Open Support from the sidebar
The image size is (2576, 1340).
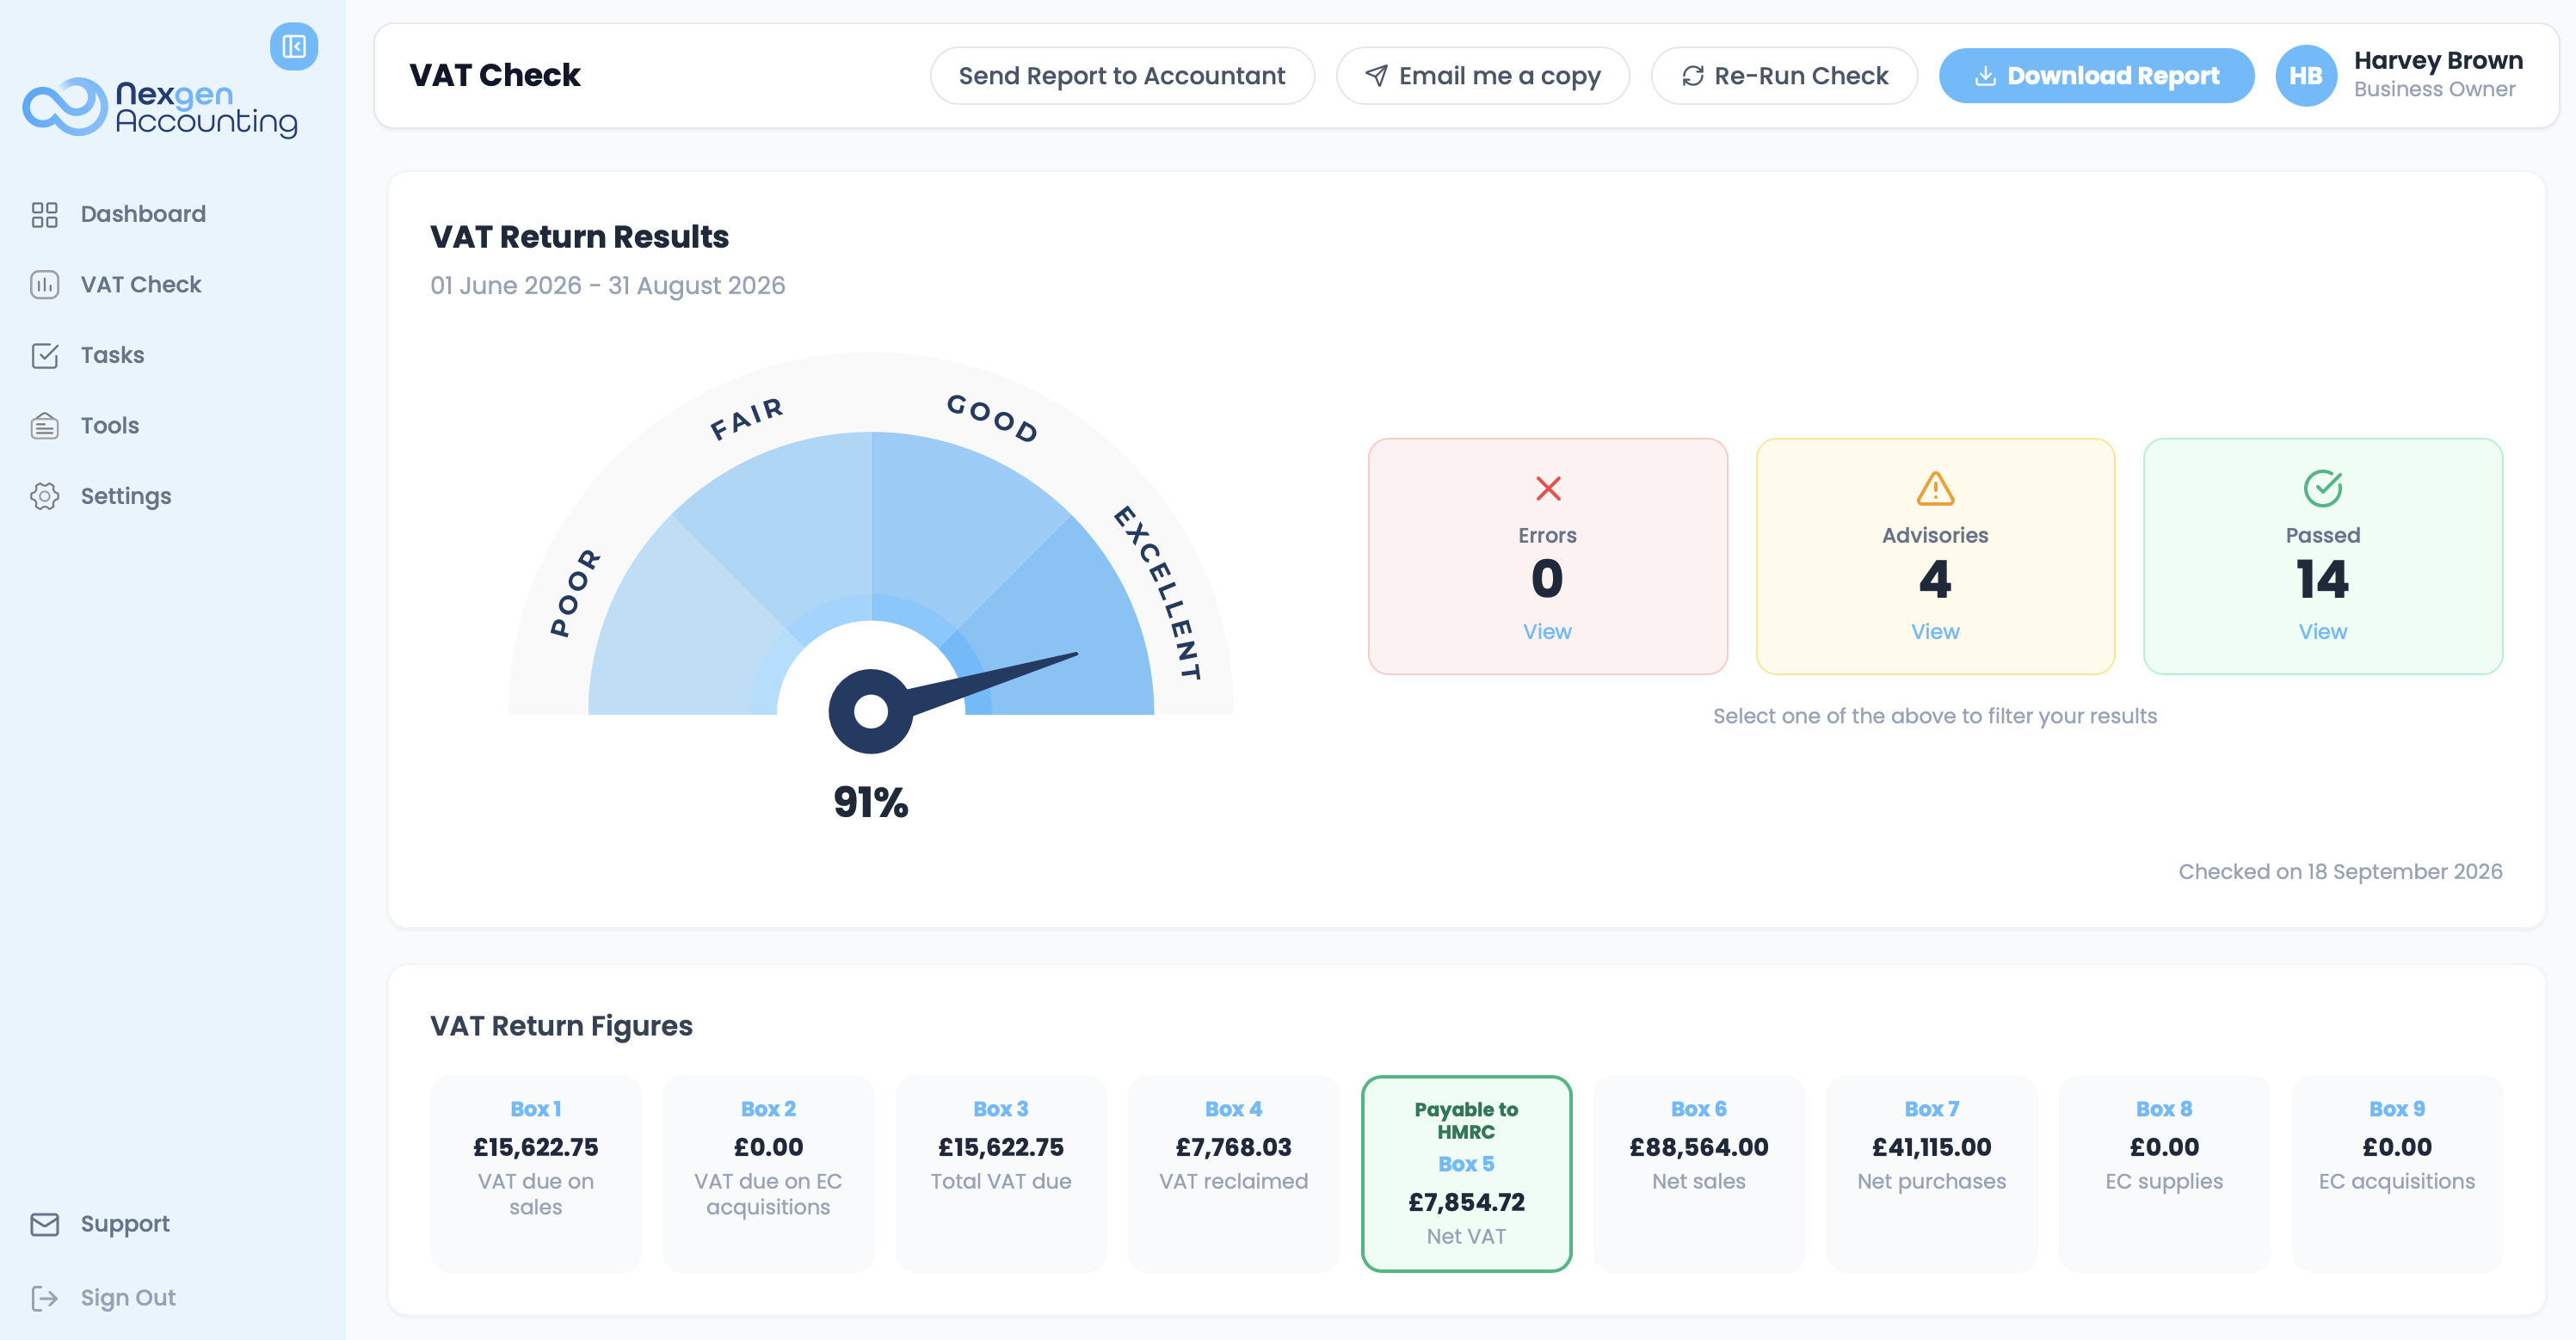125,1224
